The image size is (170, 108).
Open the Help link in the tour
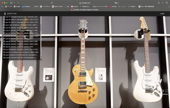152,94
